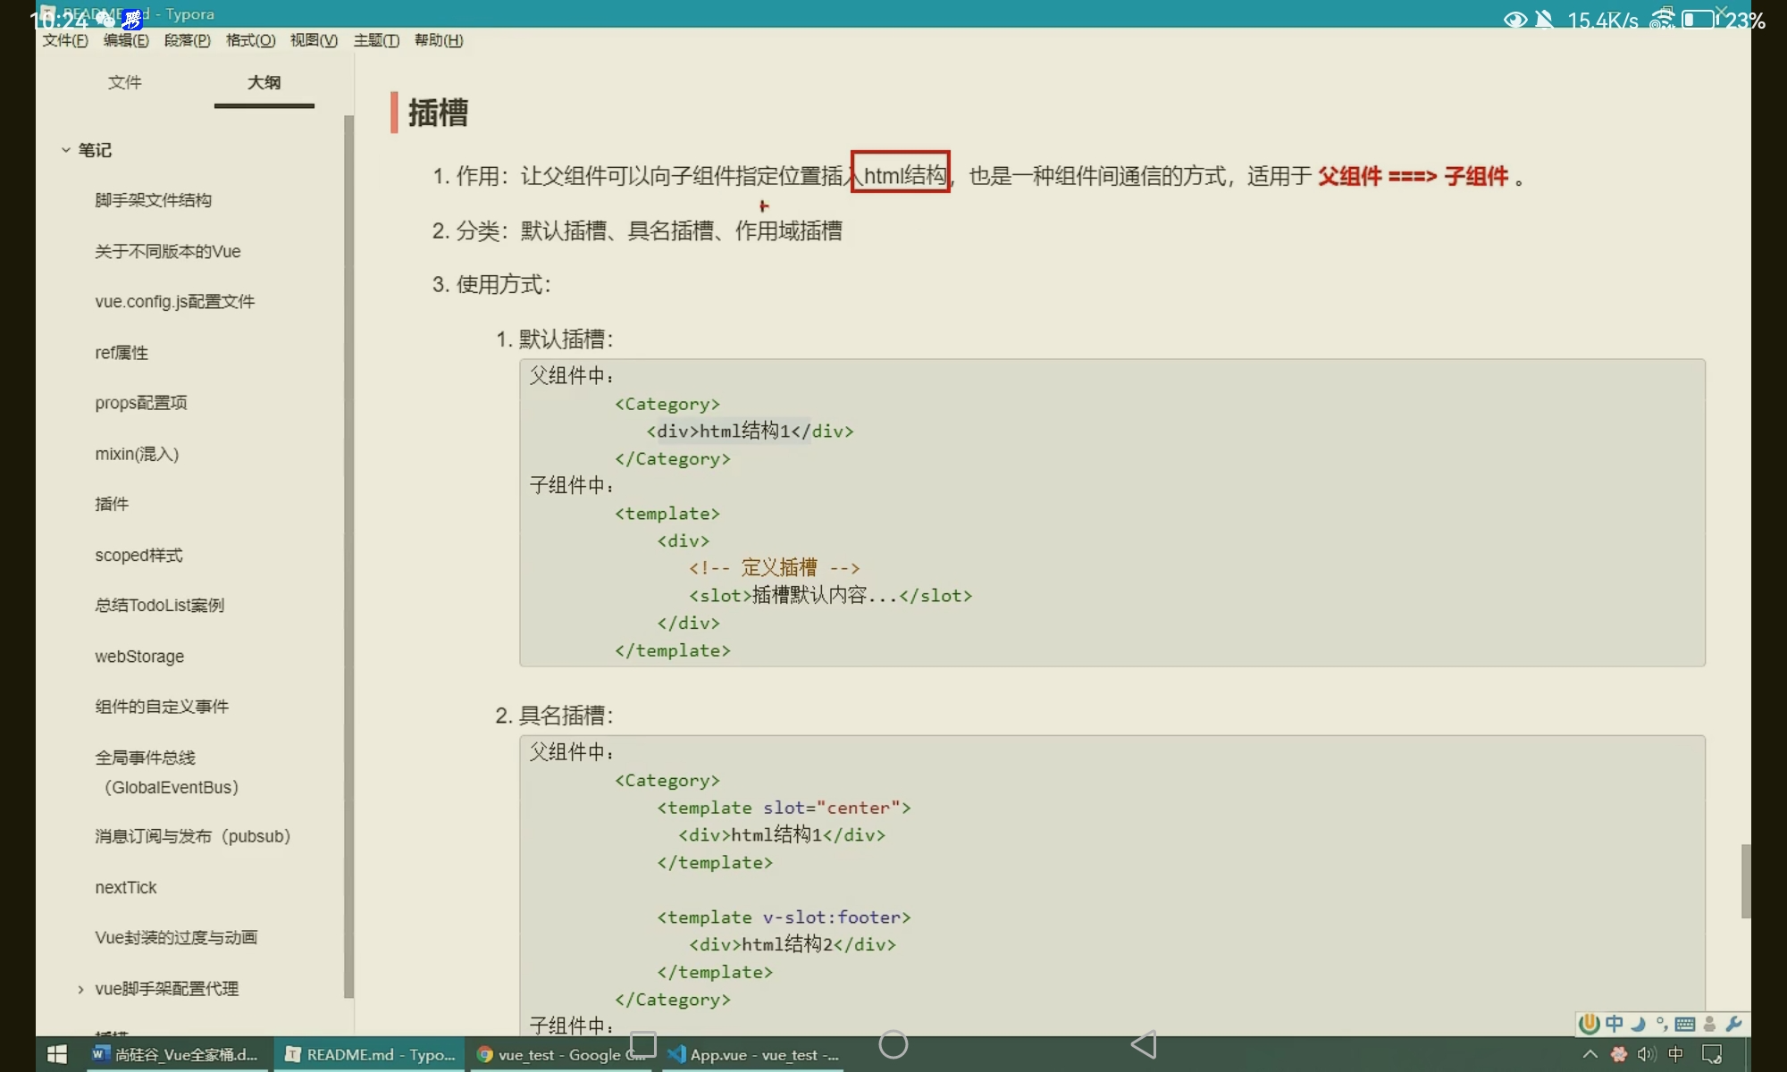
Task: Toggle the IME moon half-width mode
Action: (1639, 1024)
